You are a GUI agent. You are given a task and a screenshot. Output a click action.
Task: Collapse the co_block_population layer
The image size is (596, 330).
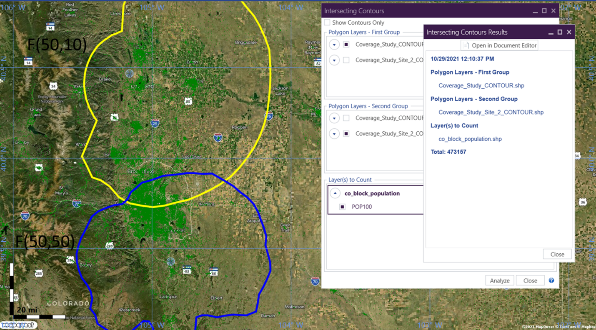point(335,193)
